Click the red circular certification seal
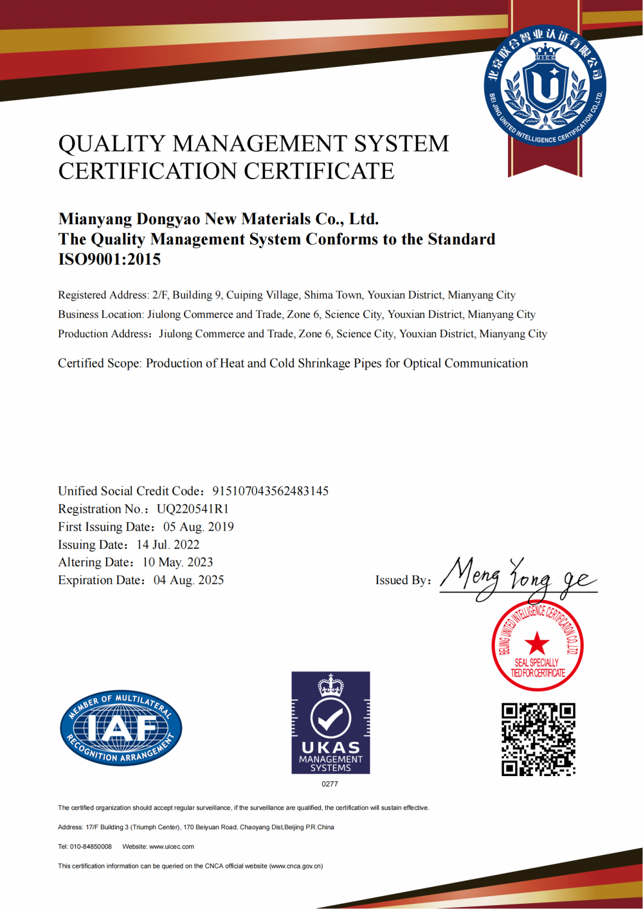 coord(538,644)
